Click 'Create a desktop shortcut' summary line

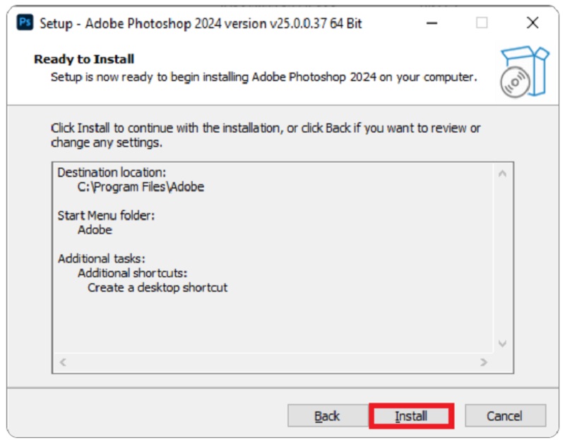pos(157,287)
